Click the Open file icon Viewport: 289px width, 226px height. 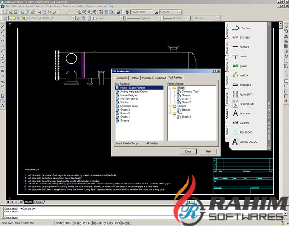(11, 12)
